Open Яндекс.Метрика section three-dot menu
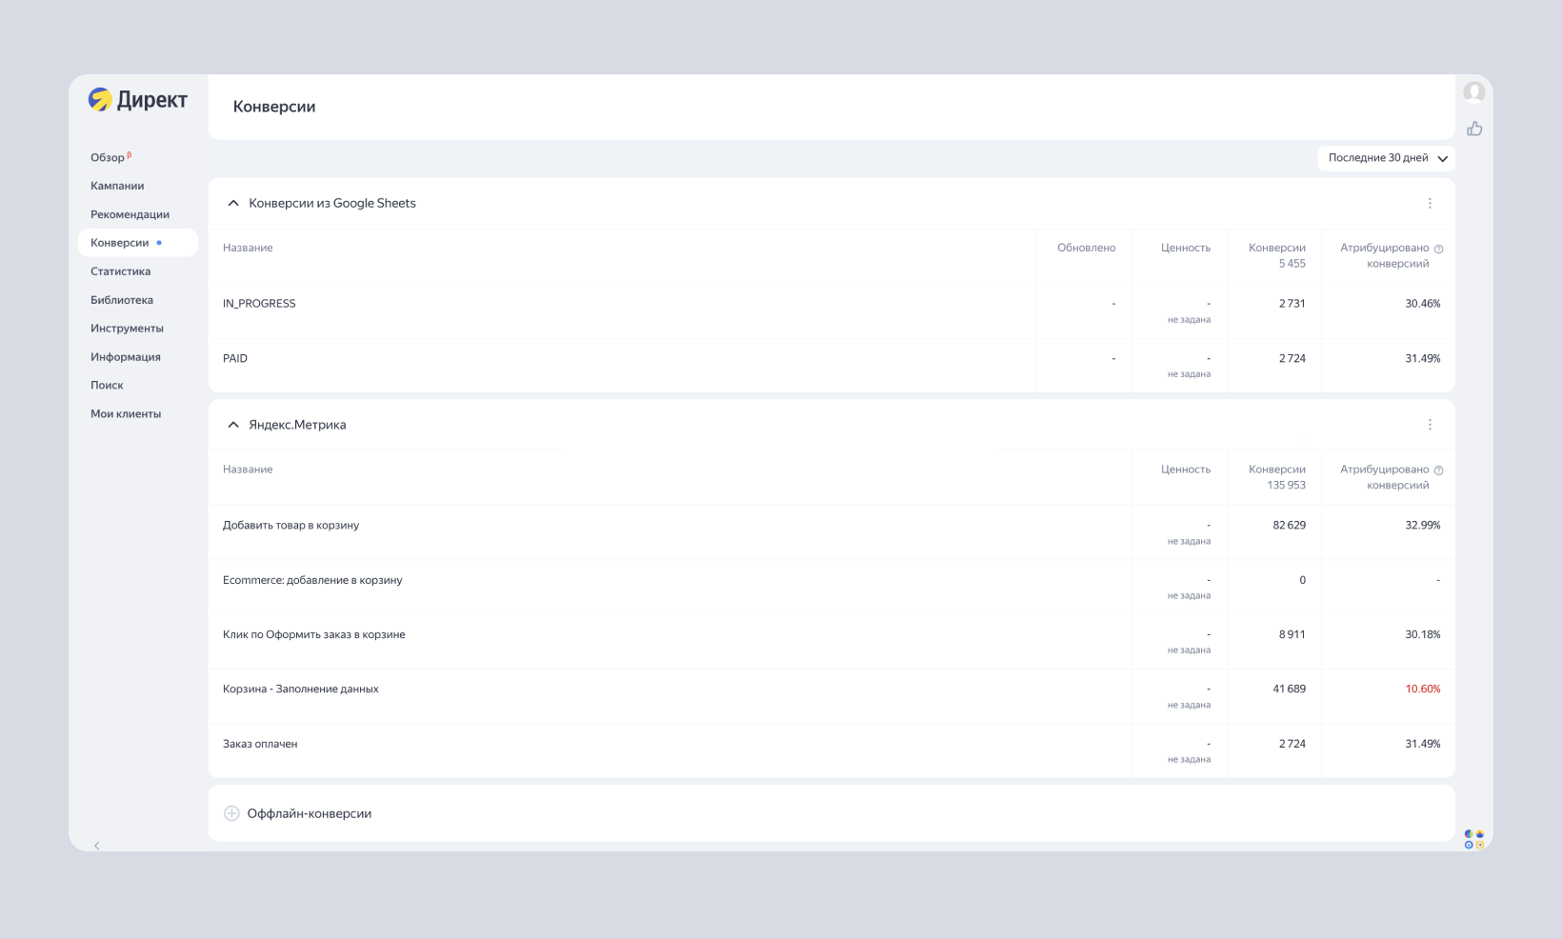The width and height of the screenshot is (1562, 939). pos(1430,425)
